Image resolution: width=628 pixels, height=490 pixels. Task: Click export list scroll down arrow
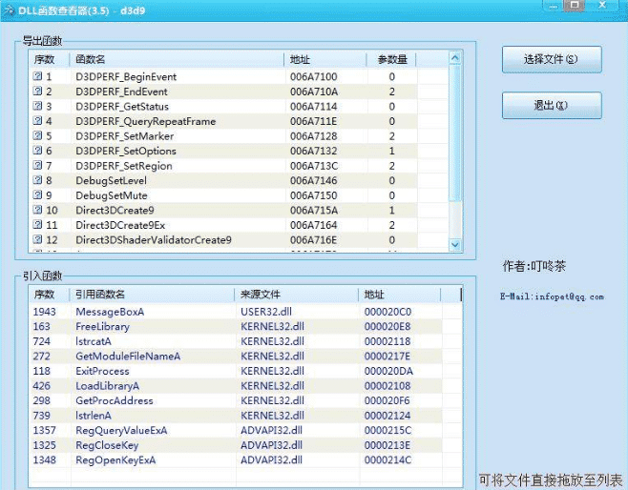click(455, 244)
